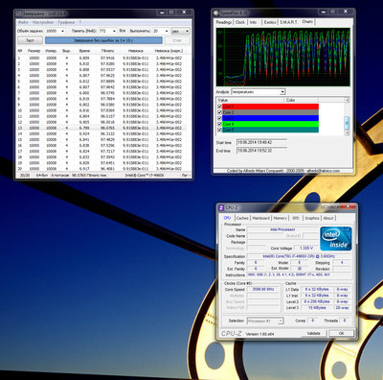
Task: Uncheck the Core 3 checkbox in SpeedFan
Action: point(219,118)
